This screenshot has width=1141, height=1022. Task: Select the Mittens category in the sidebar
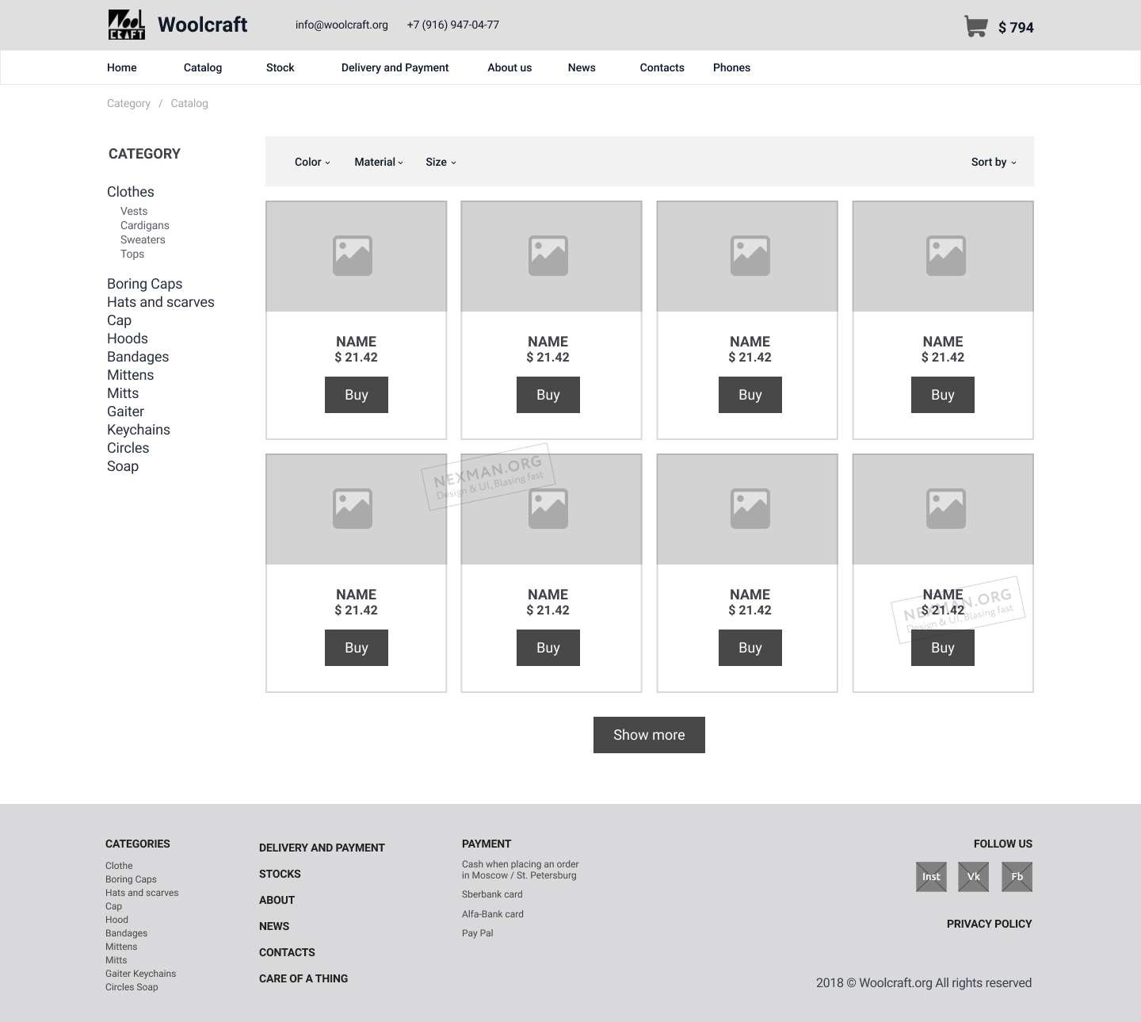click(x=130, y=374)
